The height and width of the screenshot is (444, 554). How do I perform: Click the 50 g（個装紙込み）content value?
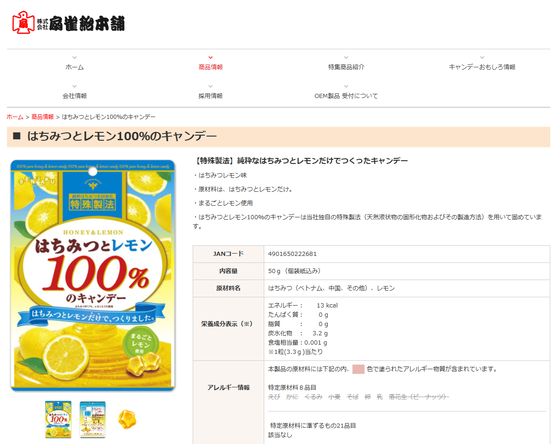(x=294, y=271)
